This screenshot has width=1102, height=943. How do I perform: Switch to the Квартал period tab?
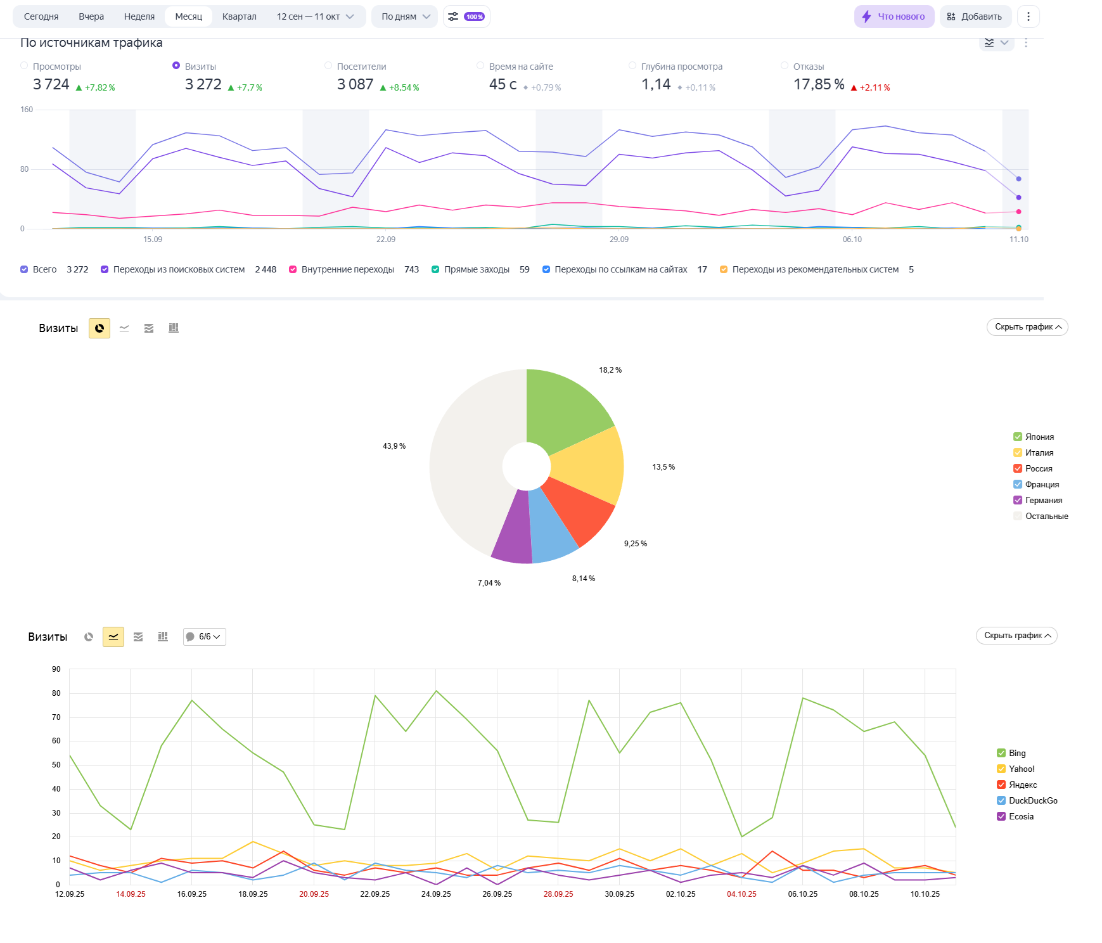point(240,16)
